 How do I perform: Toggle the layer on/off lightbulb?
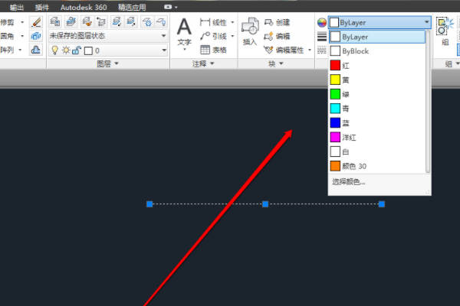(x=54, y=50)
